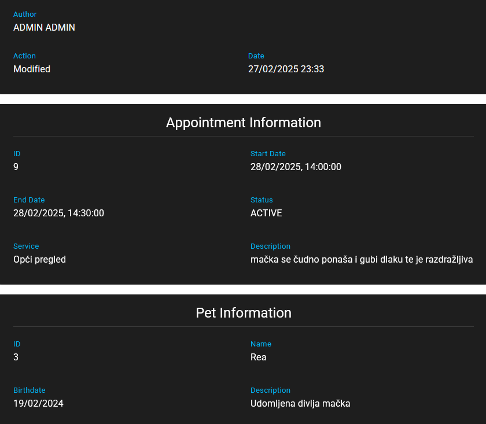Screen dimensions: 486x424
Task: Click the Start Date value 28/02/2025, 14:00:00
Action: 296,167
